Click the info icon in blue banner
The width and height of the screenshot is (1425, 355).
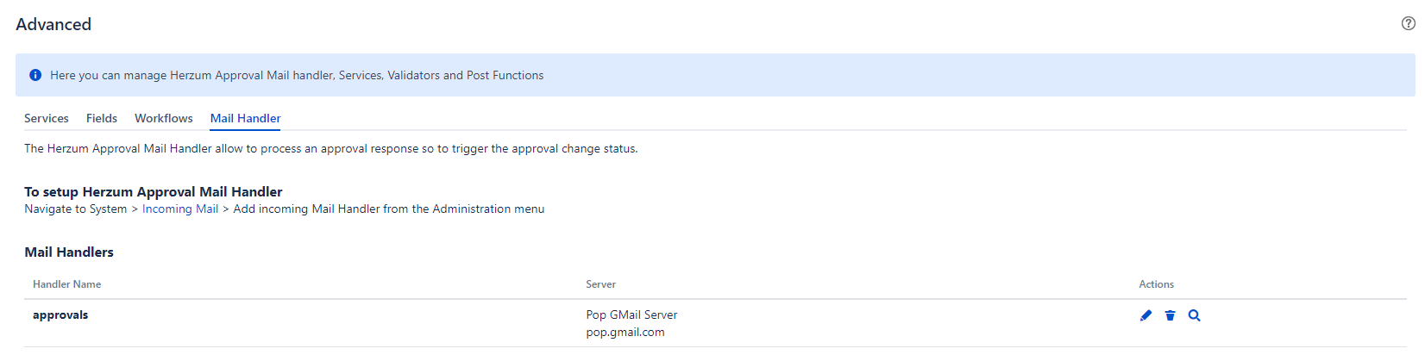pyautogui.click(x=35, y=76)
